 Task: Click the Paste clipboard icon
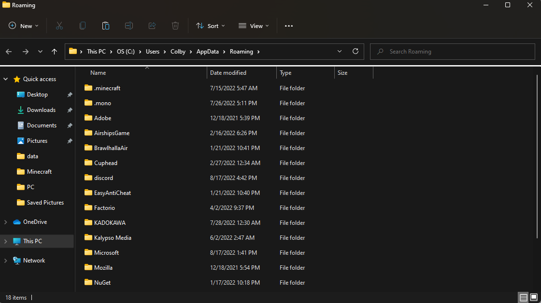click(106, 26)
